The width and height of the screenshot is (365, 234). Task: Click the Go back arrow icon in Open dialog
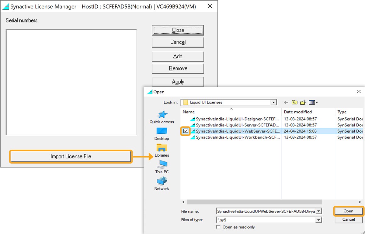[286, 103]
